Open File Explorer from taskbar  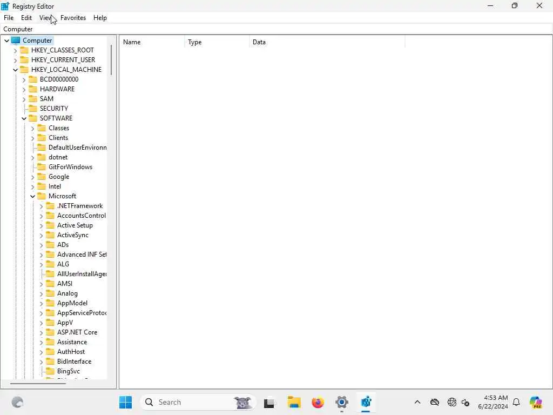click(294, 402)
